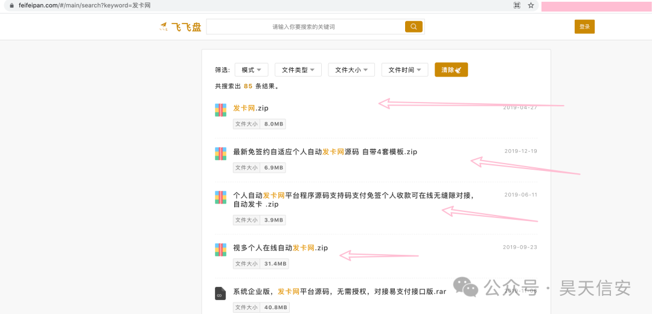Click zip icon beside 最新免签约自适应 result
This screenshot has height=314, width=652.
click(220, 153)
